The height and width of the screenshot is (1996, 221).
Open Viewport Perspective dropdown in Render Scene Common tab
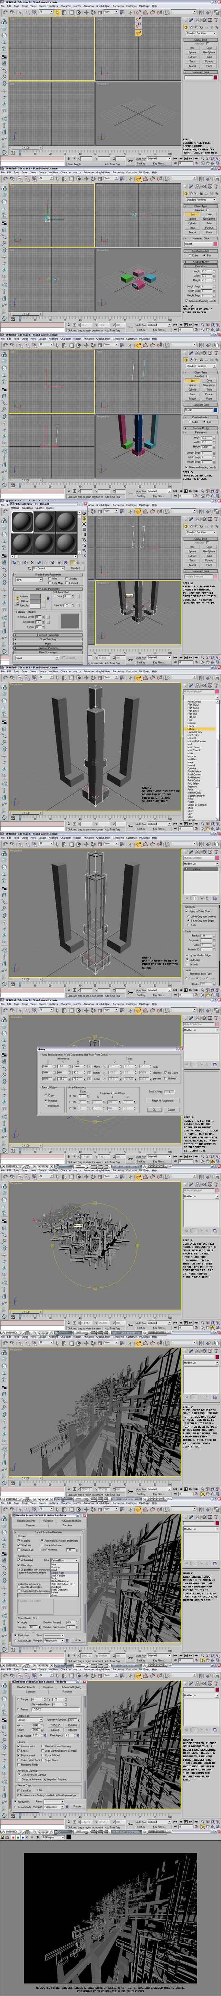pos(54,1807)
